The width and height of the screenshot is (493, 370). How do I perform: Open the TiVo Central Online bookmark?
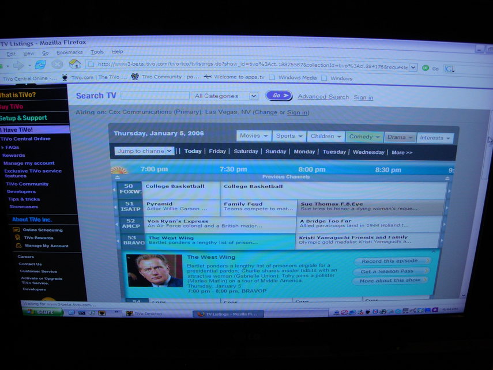[x=30, y=78]
